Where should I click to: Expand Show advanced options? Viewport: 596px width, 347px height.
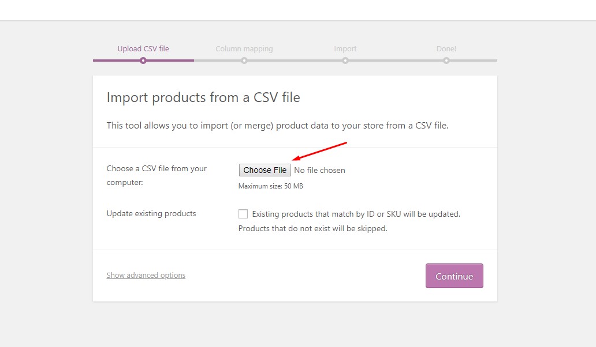pyautogui.click(x=146, y=276)
